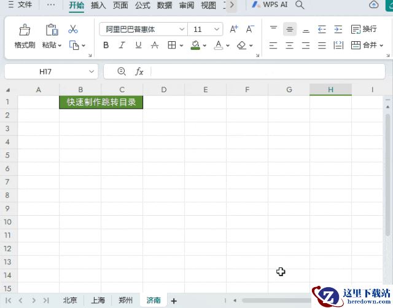Switch to the Data (数据) tab
Screen dimensions: 393x308
165,5
